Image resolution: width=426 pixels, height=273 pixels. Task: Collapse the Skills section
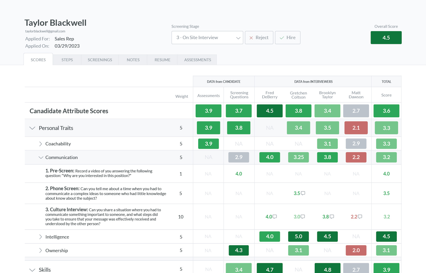pos(32,270)
